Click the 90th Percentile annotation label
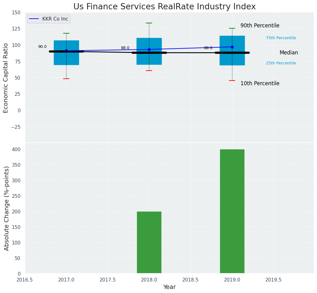 tap(260, 26)
